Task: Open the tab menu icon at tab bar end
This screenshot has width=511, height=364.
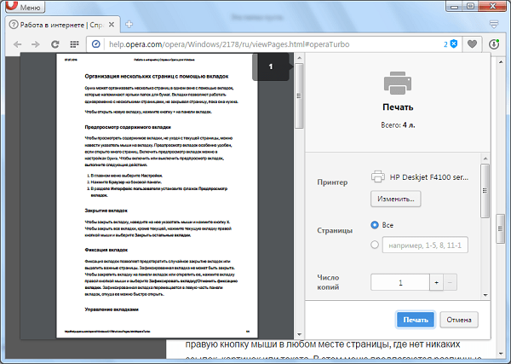Action: (x=494, y=24)
